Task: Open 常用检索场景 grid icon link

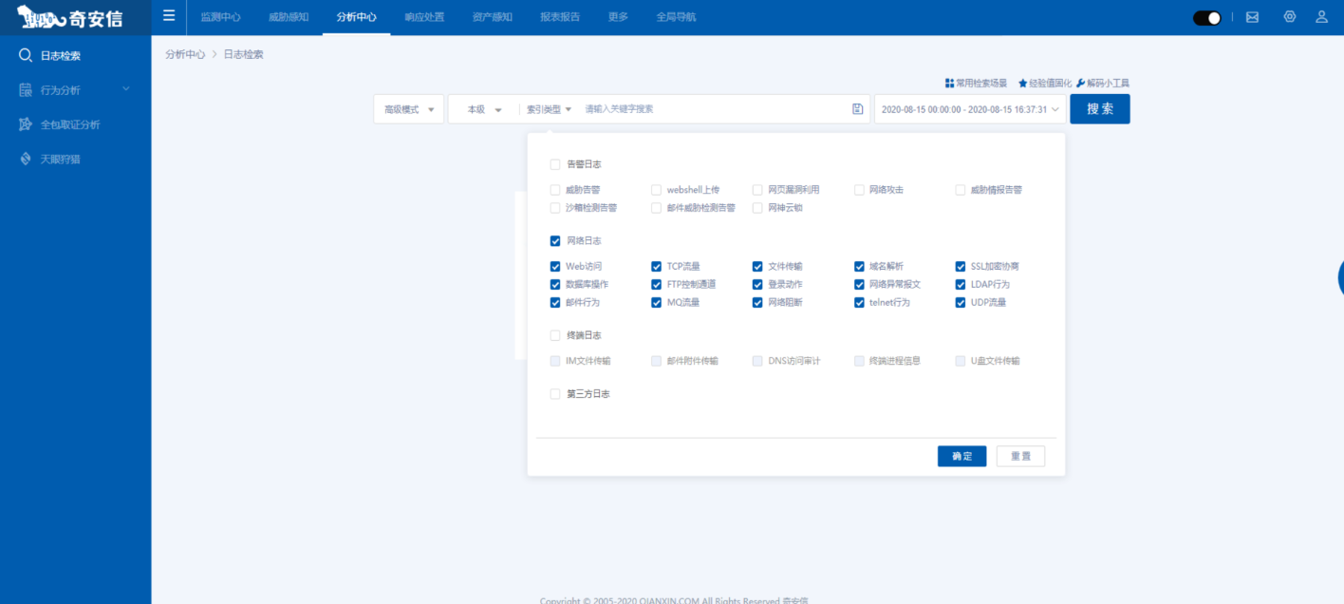Action: click(x=949, y=84)
